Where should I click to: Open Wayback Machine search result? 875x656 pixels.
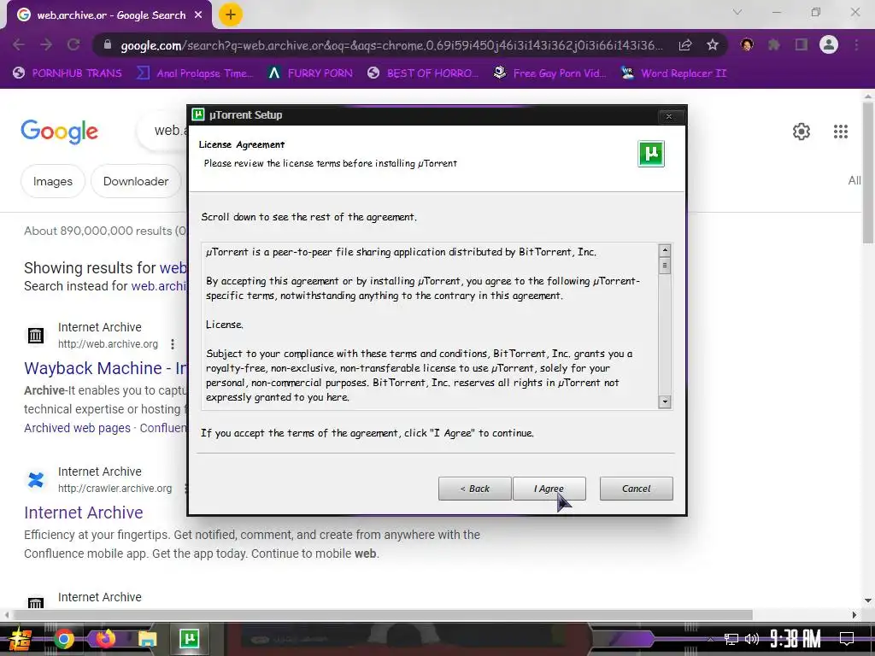tap(105, 368)
